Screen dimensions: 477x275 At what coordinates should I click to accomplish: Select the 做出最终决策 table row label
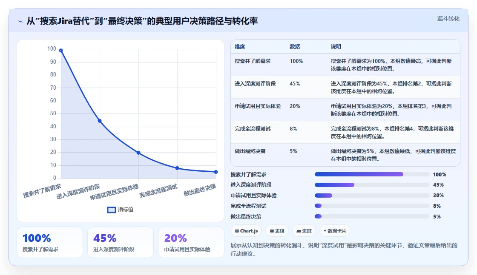[250, 151]
